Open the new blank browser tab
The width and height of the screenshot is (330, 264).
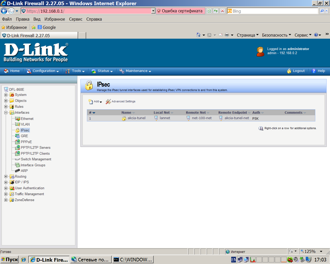click(82, 36)
